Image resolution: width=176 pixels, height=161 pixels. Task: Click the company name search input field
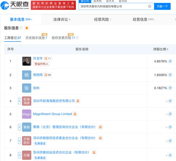pos(113,6)
